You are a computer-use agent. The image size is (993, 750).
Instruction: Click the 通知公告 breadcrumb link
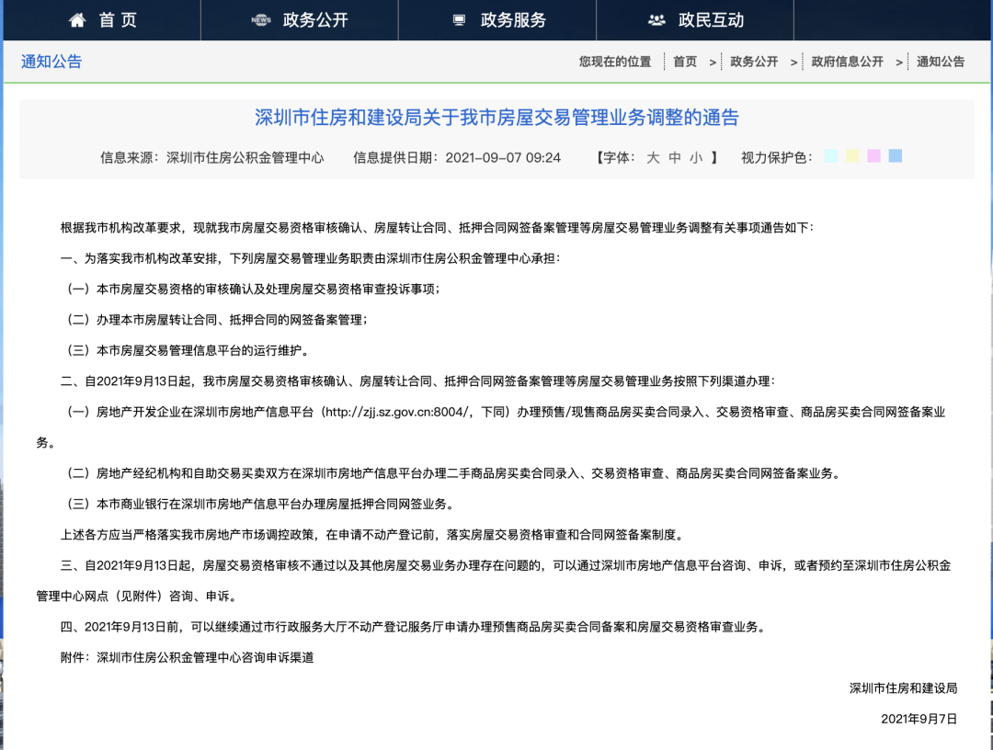coord(941,62)
